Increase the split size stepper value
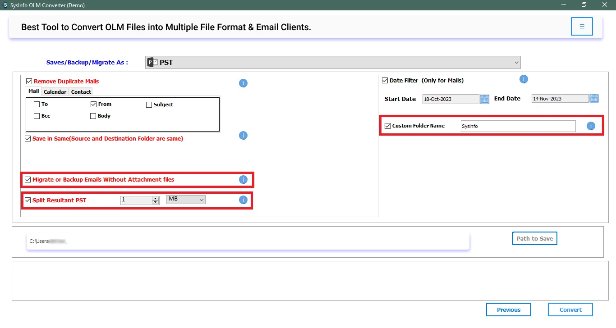The width and height of the screenshot is (616, 328). pos(156,198)
